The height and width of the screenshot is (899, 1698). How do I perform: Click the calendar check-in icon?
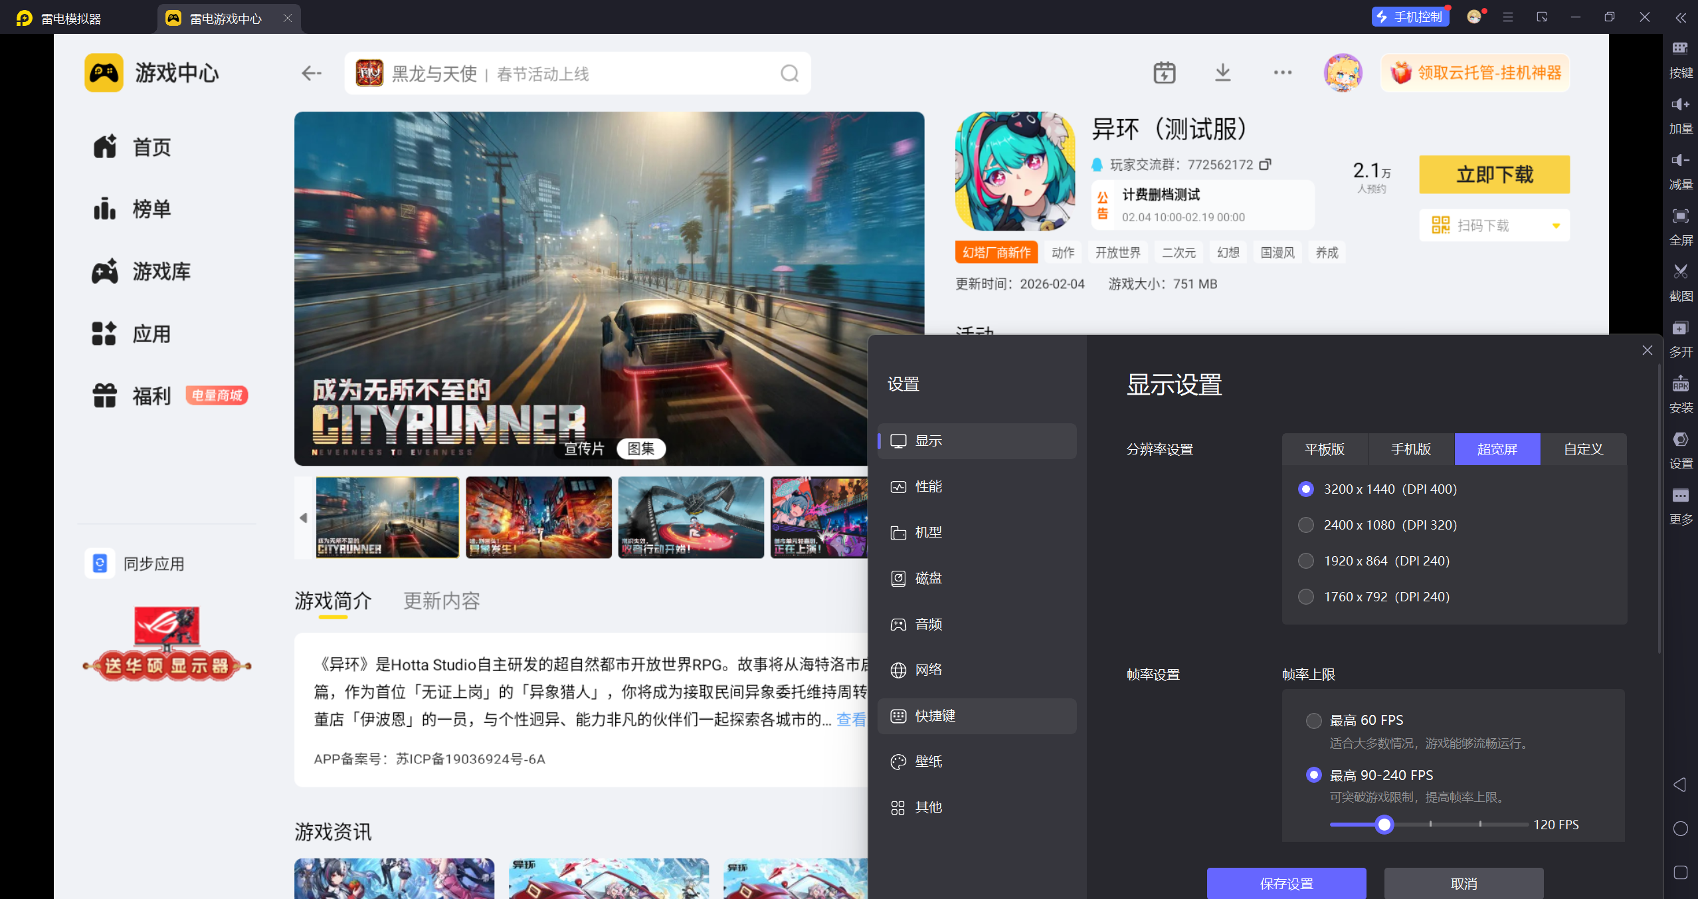click(x=1164, y=72)
